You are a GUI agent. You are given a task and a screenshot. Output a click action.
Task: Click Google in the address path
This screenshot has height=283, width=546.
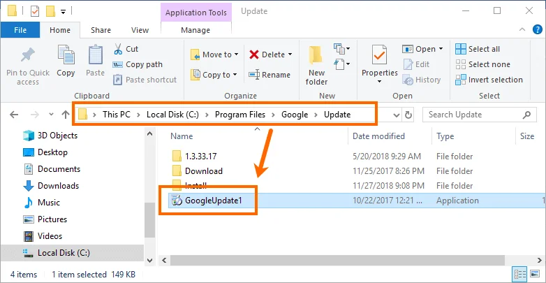(x=295, y=115)
